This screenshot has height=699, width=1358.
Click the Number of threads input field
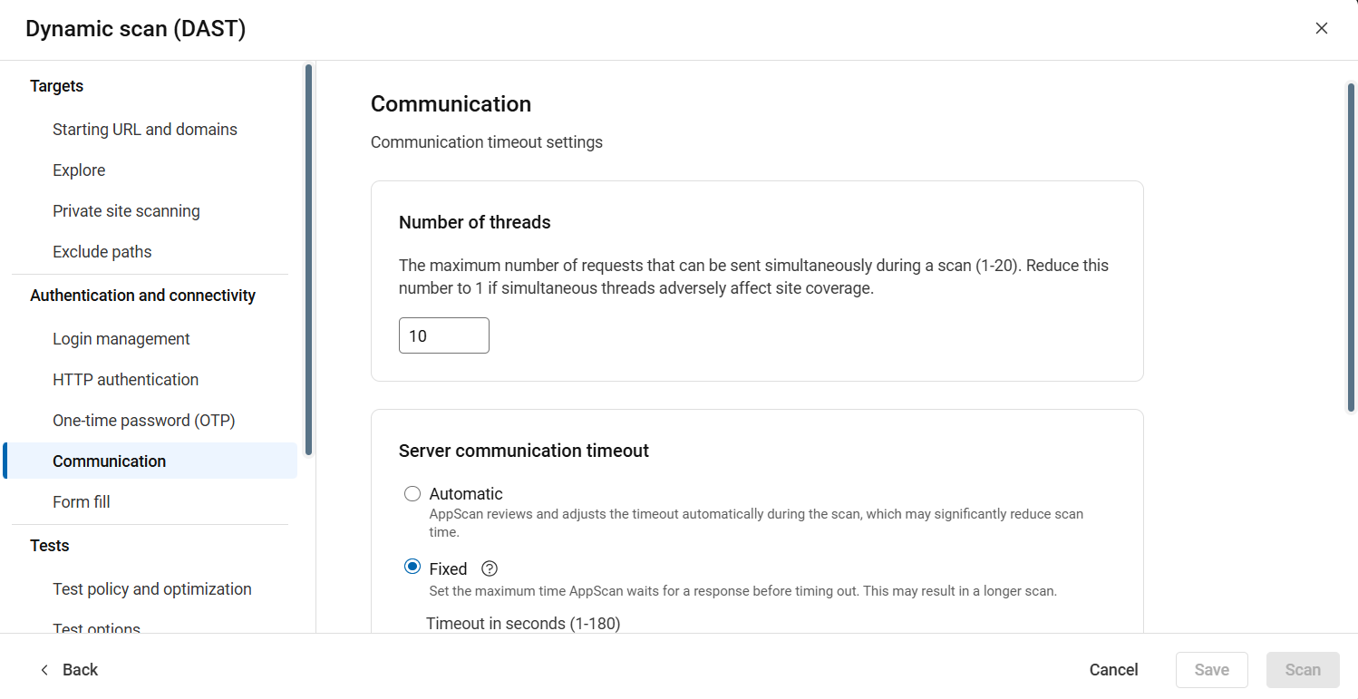pos(444,335)
